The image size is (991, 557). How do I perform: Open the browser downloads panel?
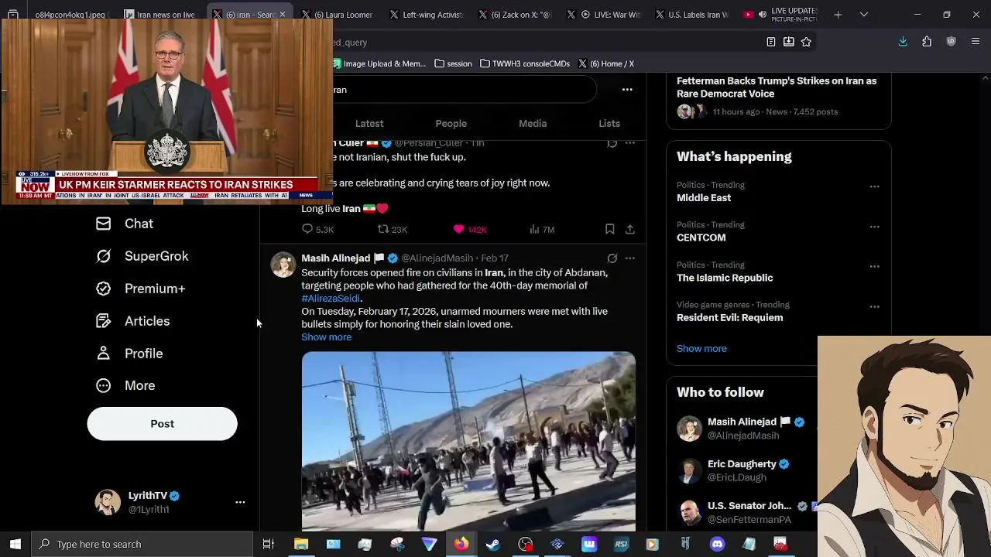[903, 42]
